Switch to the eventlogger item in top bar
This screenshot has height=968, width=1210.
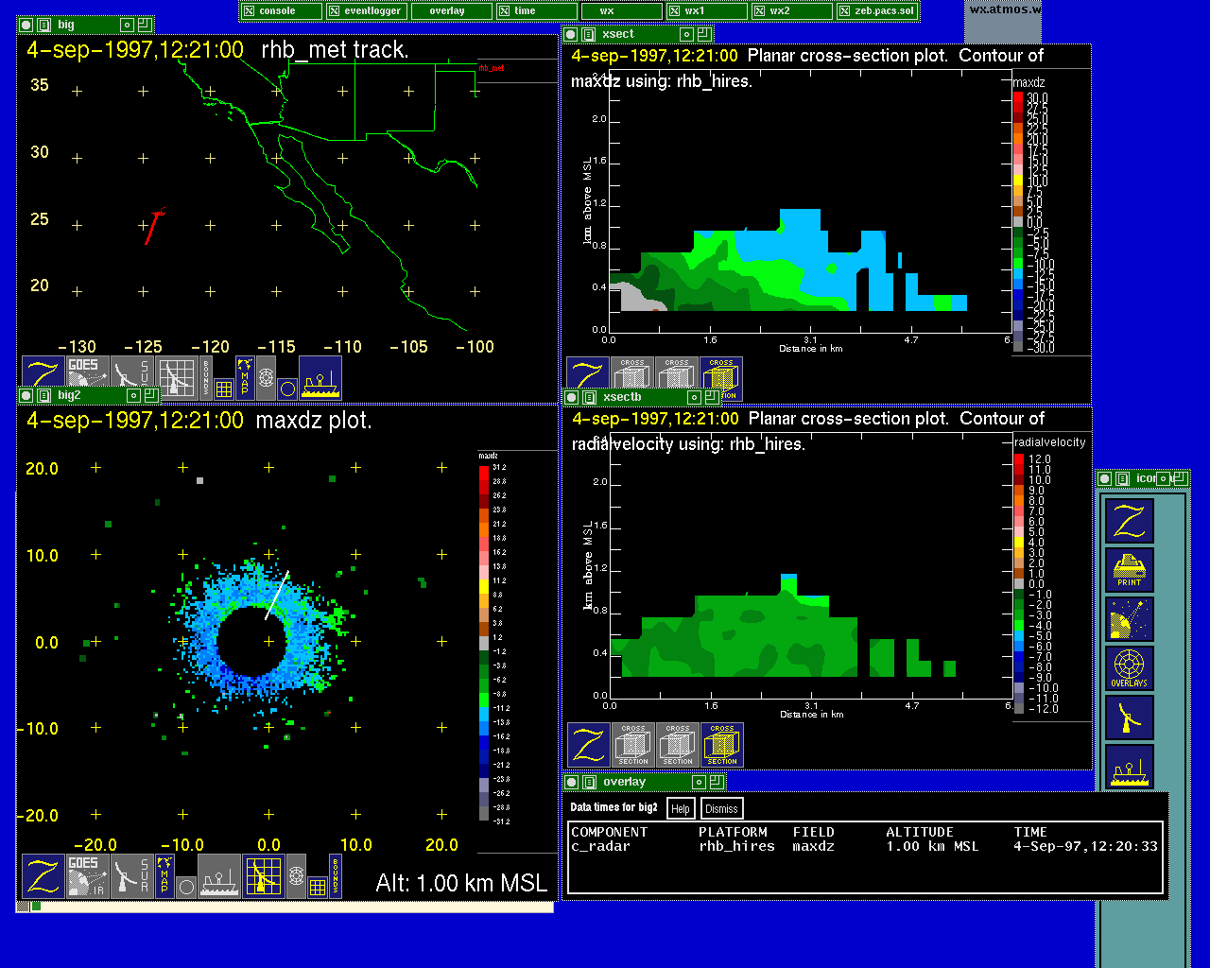[x=366, y=11]
